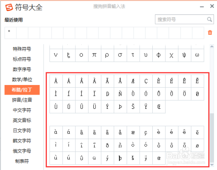Insert uppercase Ë symbol
Viewport: 217px width, 170px height.
click(x=197, y=81)
